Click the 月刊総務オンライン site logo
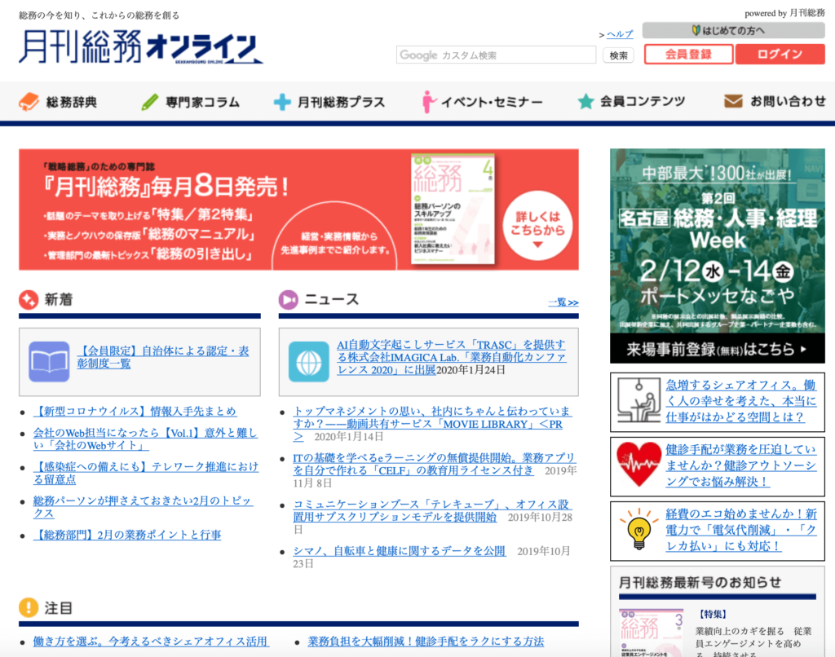This screenshot has height=657, width=835. coord(141,46)
